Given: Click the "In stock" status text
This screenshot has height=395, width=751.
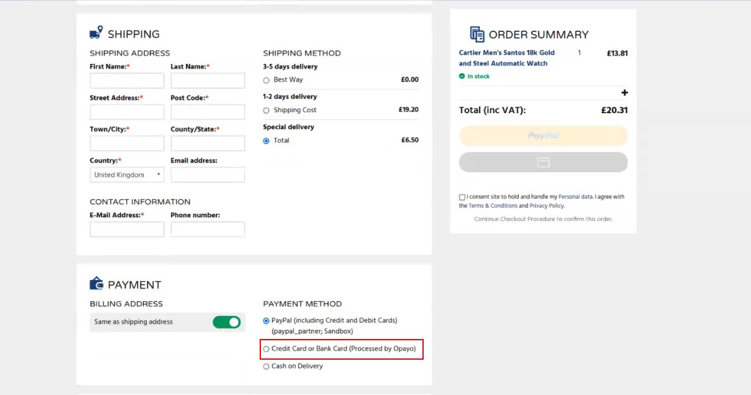Looking at the screenshot, I should [x=479, y=76].
